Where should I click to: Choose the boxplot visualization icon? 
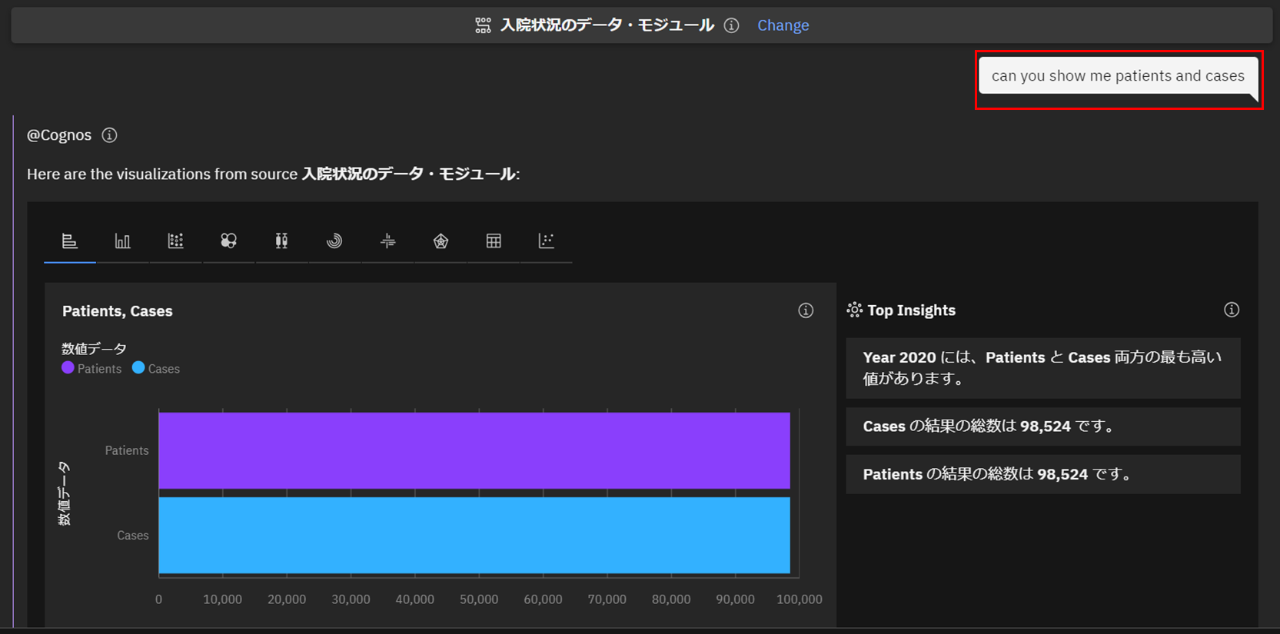tap(281, 241)
